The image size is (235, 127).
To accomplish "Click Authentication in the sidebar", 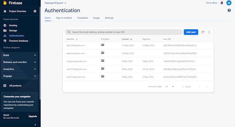I will pyautogui.click(x=17, y=36).
